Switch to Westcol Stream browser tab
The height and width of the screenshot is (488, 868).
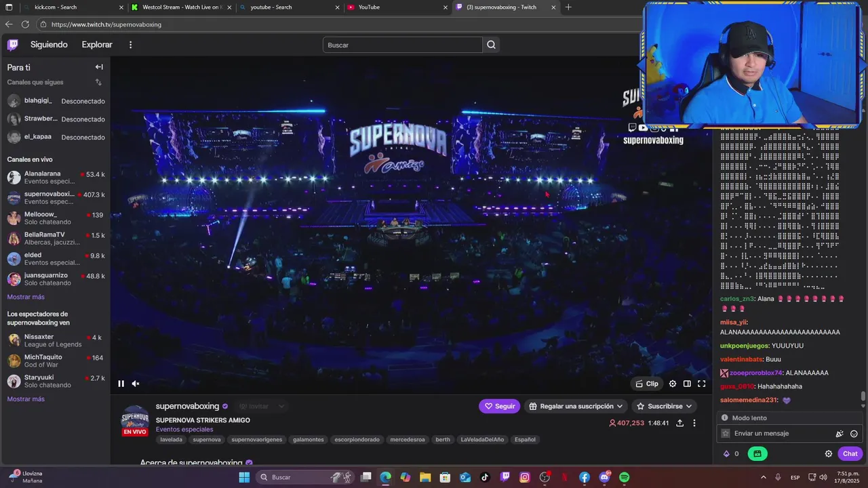click(x=180, y=7)
